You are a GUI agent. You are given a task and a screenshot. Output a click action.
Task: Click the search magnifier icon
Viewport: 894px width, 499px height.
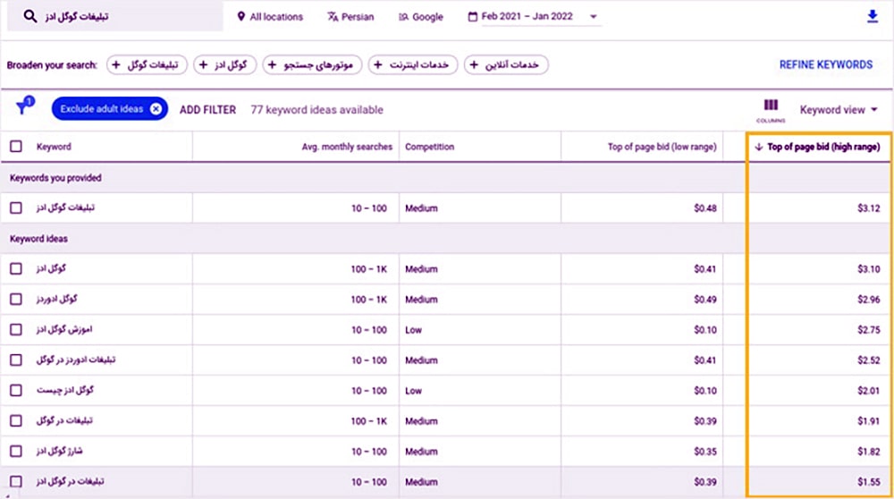coord(30,16)
